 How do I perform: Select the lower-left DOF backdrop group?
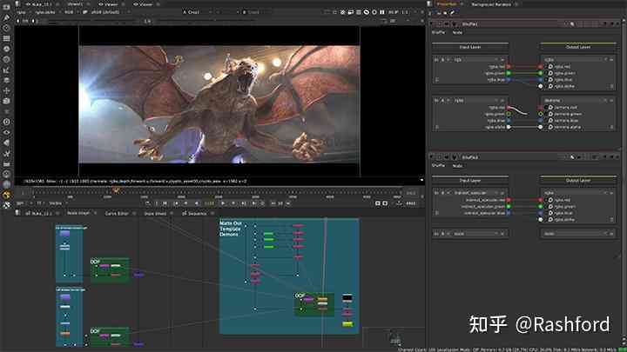point(110,337)
